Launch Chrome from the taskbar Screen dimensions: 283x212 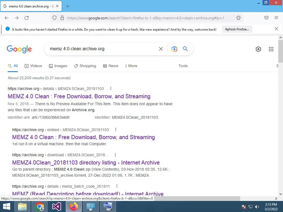40,206
